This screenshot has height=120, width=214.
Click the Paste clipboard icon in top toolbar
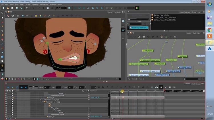click(x=48, y=8)
